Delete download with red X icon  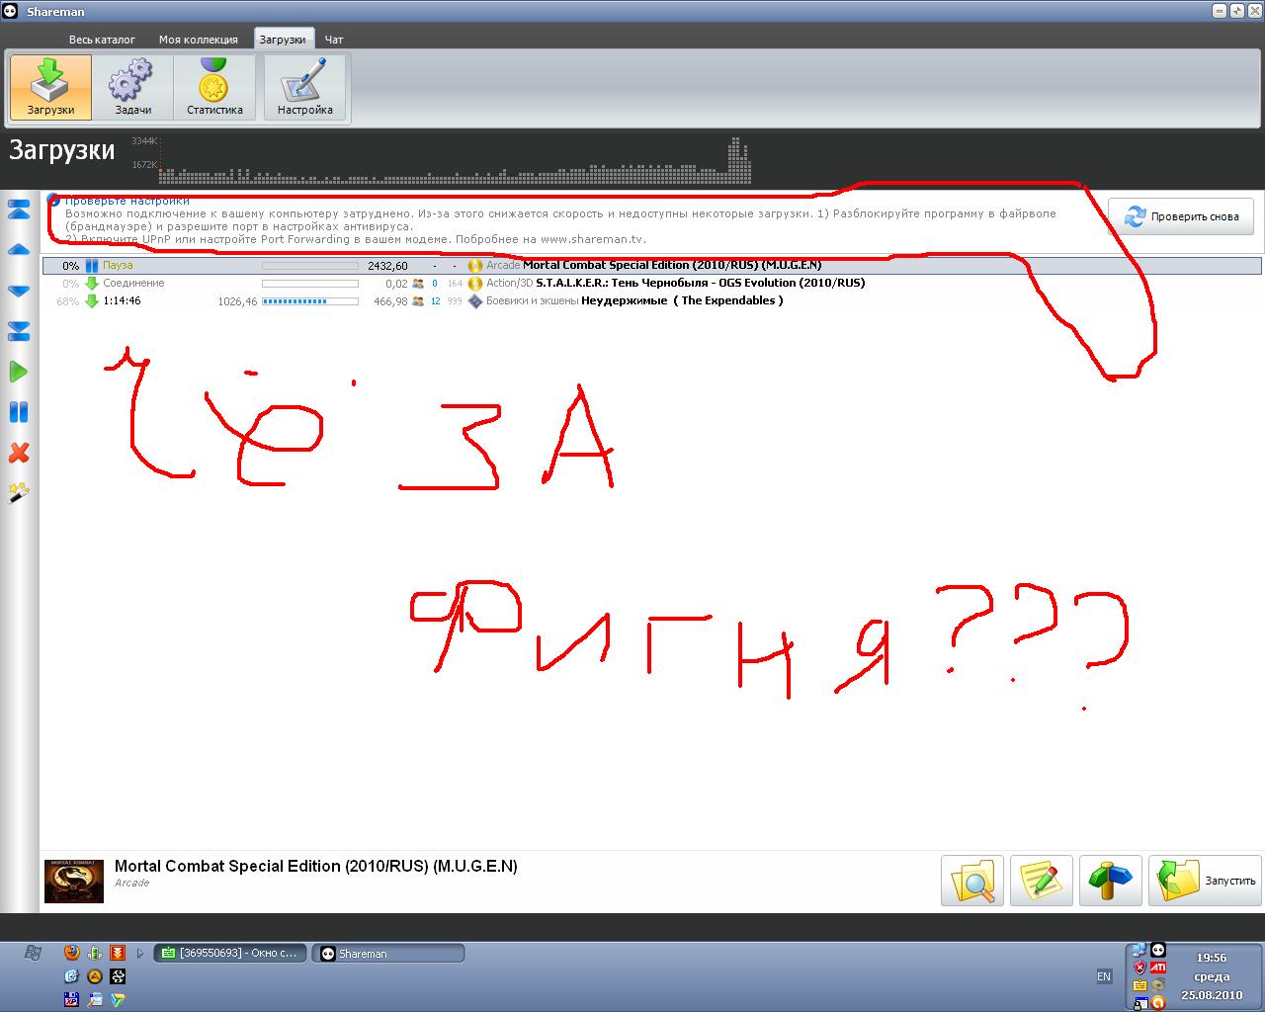[19, 453]
